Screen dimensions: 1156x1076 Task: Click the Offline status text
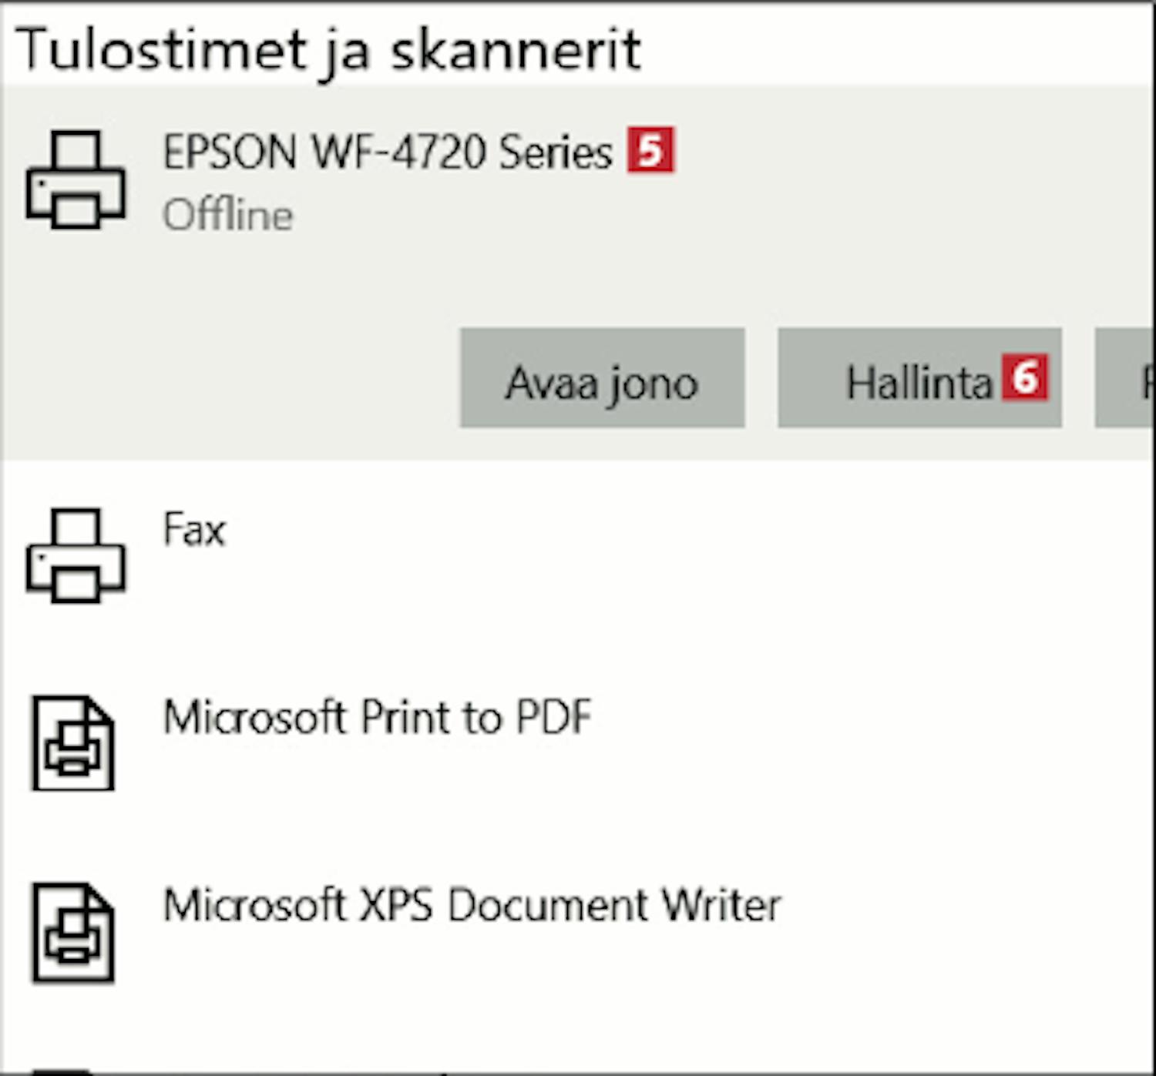(x=228, y=215)
